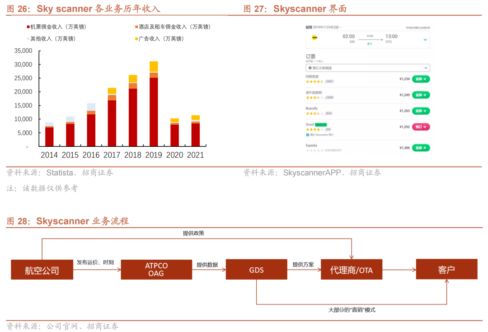Select the 同程旅游 ¥1,234 offer button
Screen dimensions: 488x332
point(421,79)
